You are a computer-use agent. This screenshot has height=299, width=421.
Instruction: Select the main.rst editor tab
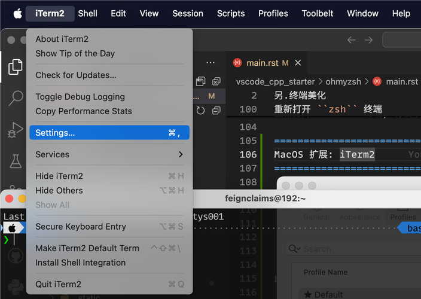[267, 63]
